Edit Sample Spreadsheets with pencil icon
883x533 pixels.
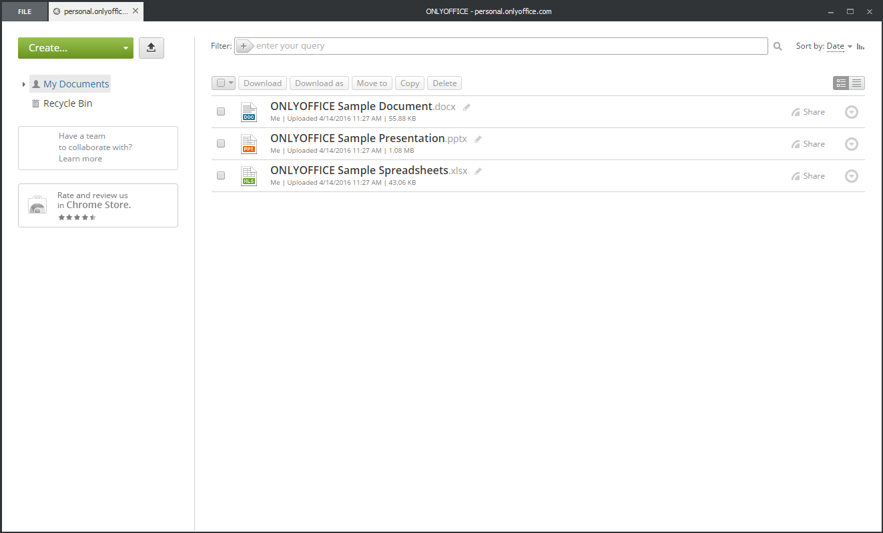pos(478,171)
